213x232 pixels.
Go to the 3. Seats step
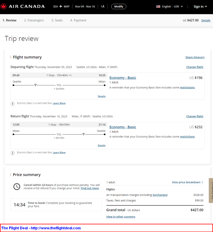[x=57, y=20]
